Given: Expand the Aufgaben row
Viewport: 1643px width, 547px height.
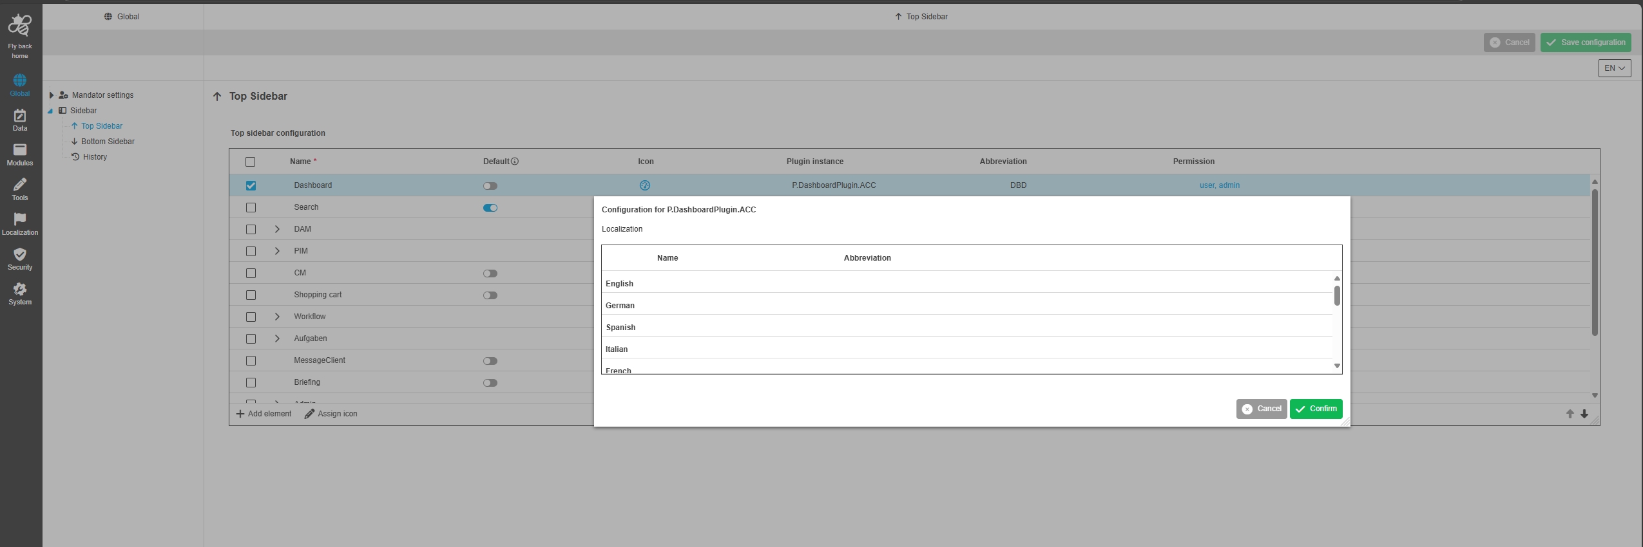Looking at the screenshot, I should 277,338.
